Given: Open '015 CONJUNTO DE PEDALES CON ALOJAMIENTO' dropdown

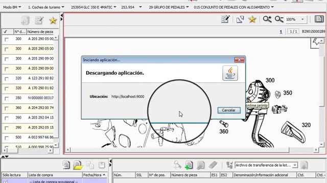Looking at the screenshot, I should click(233, 7).
